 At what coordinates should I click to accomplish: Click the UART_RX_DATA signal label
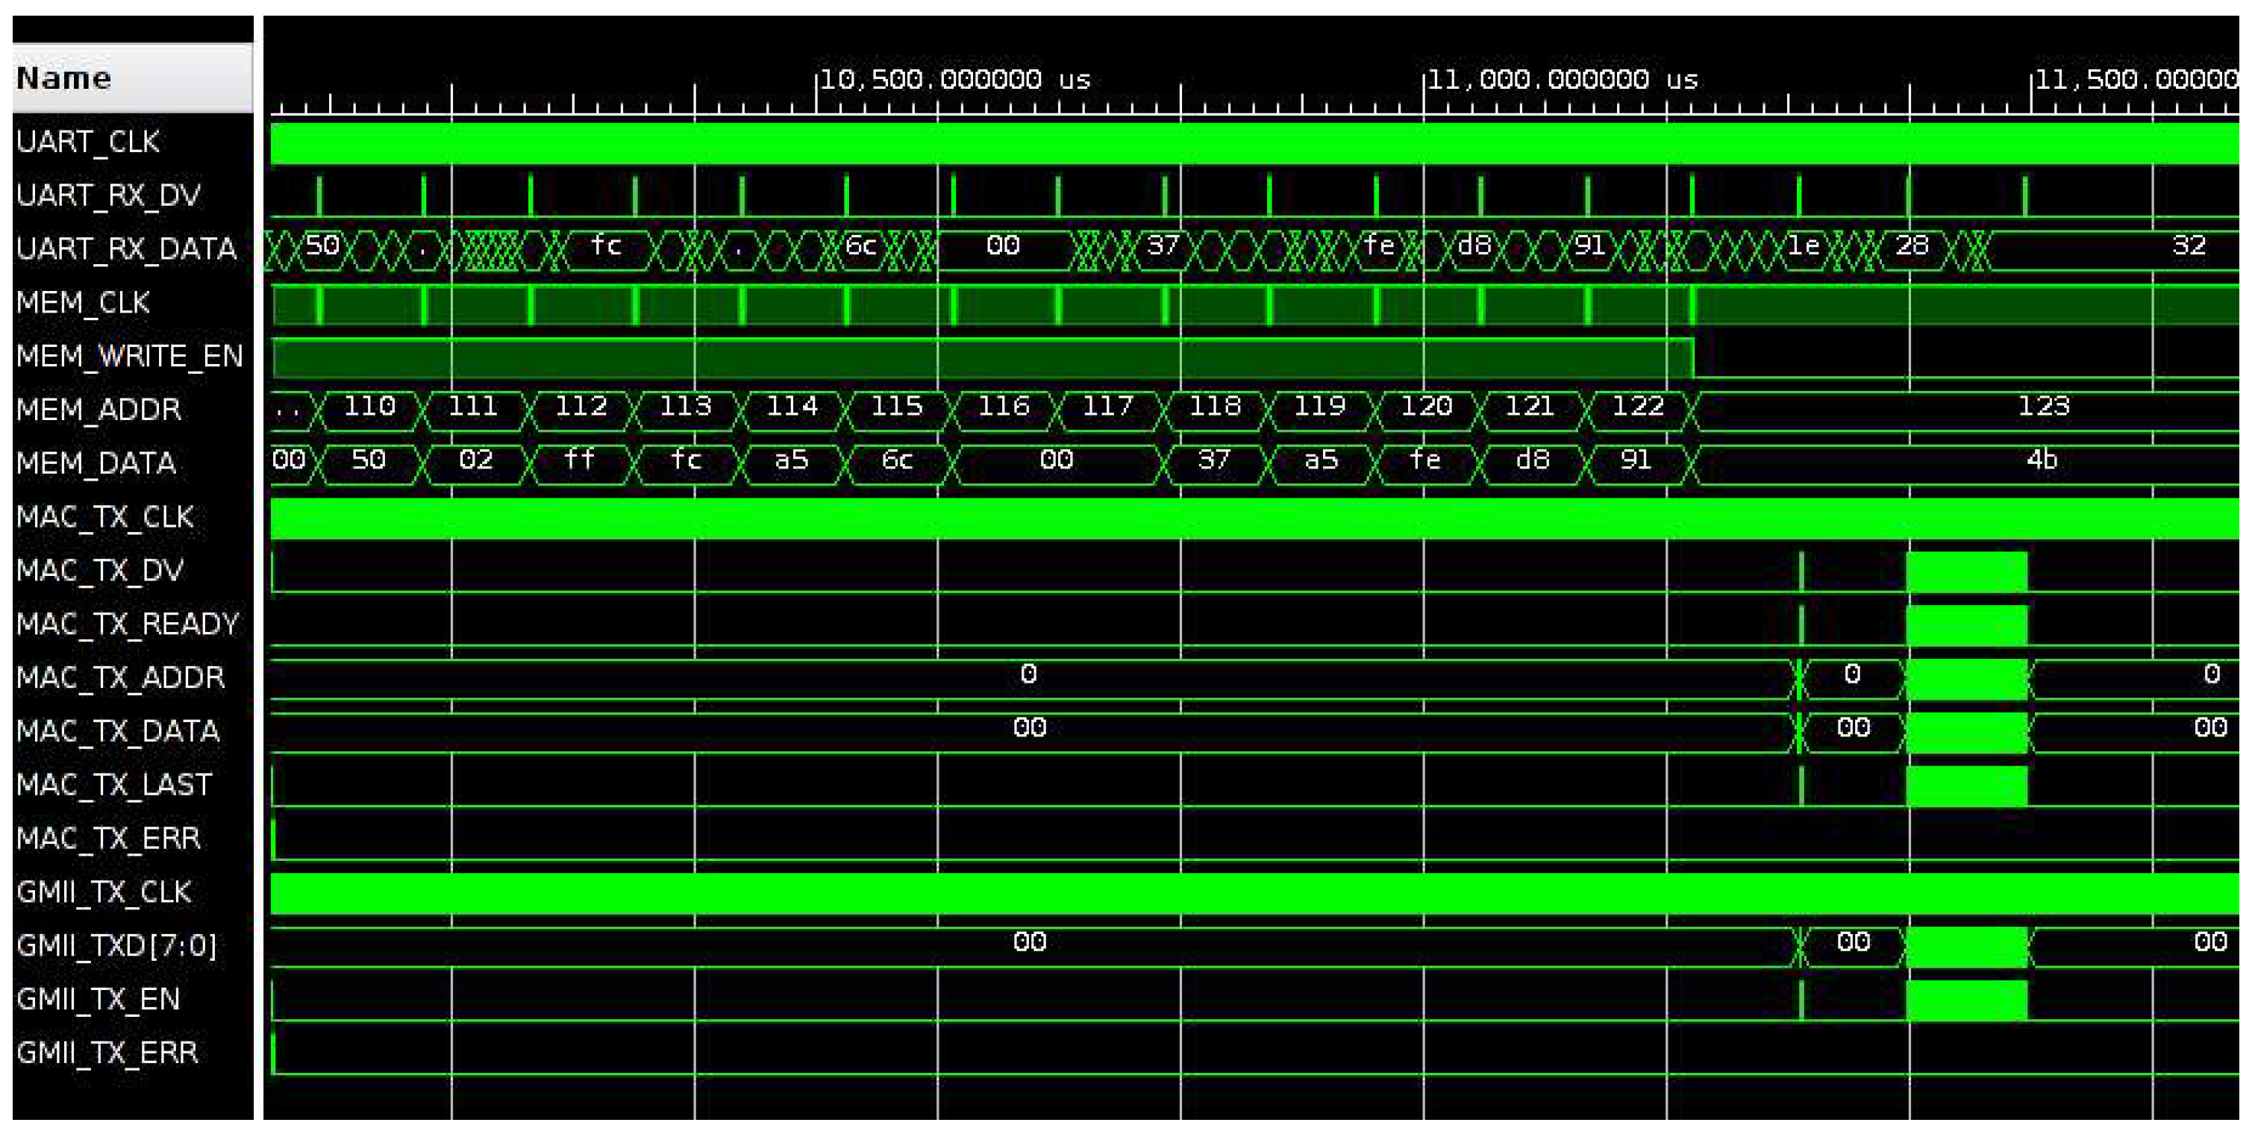[x=126, y=248]
